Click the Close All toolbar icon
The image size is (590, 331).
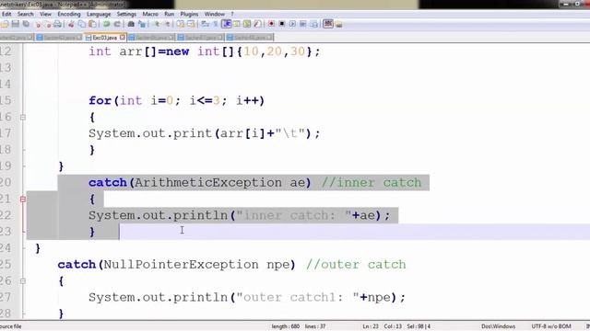(48, 24)
